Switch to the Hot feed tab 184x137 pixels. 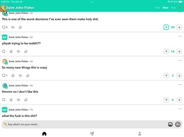tap(157, 8)
